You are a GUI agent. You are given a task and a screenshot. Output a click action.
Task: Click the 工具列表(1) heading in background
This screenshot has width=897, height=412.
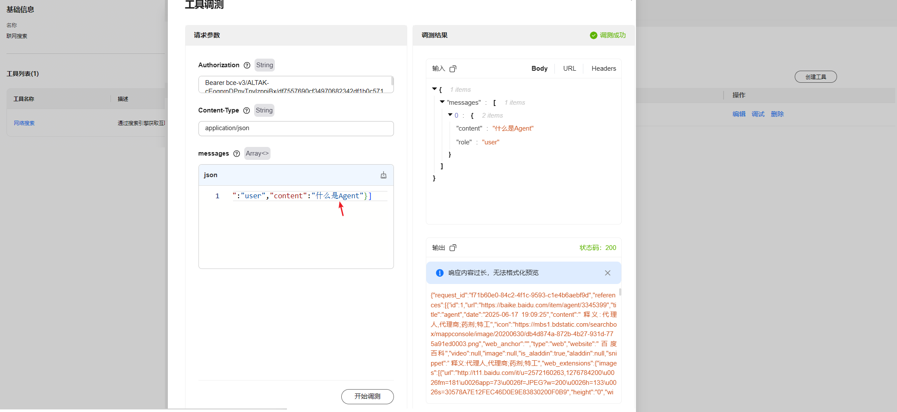(23, 74)
